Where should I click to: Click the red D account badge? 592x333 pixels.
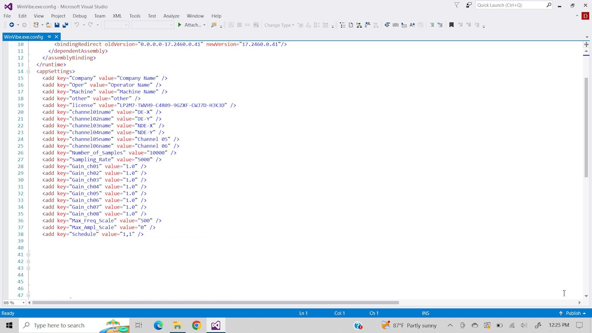[585, 16]
